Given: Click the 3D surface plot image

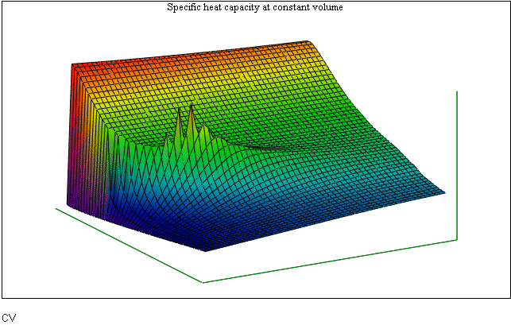Looking at the screenshot, I should coord(256,149).
